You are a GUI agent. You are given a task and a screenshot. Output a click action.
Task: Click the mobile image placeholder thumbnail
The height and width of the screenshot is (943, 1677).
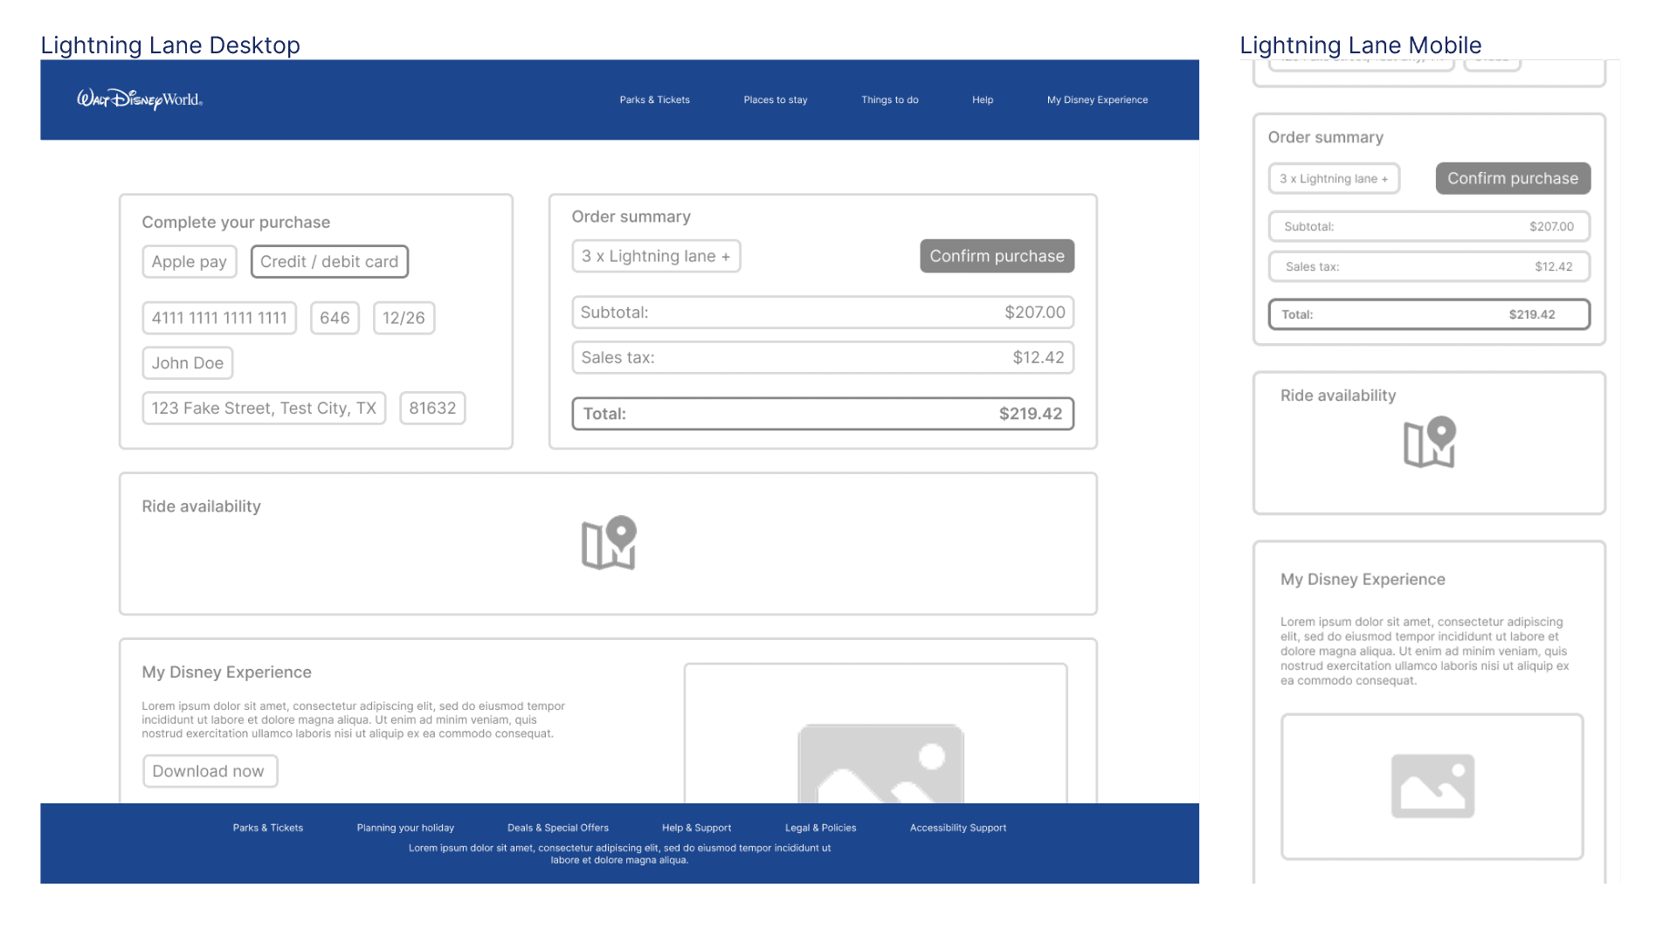pyautogui.click(x=1432, y=786)
